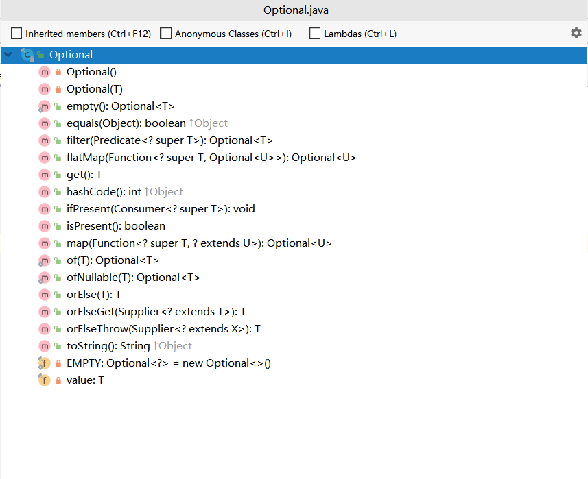Click method icon of equals(Object)
The width and height of the screenshot is (588, 479).
[x=45, y=123]
